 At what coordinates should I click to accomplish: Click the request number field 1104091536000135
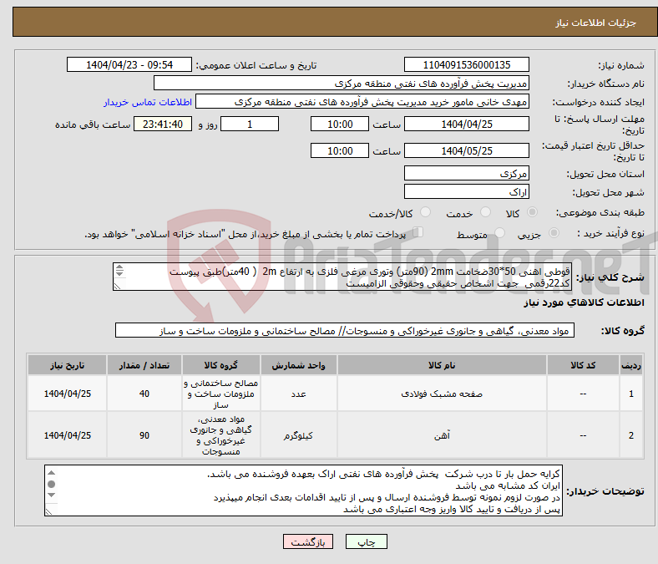467,64
